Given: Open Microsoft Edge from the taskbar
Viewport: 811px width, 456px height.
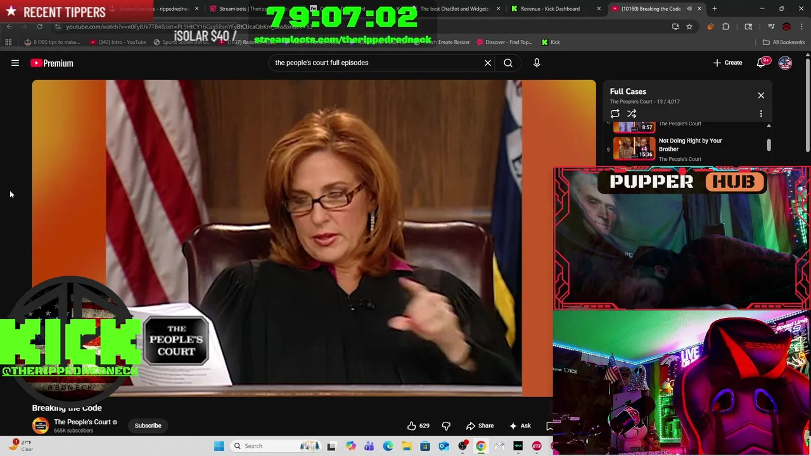Looking at the screenshot, I should tap(388, 446).
